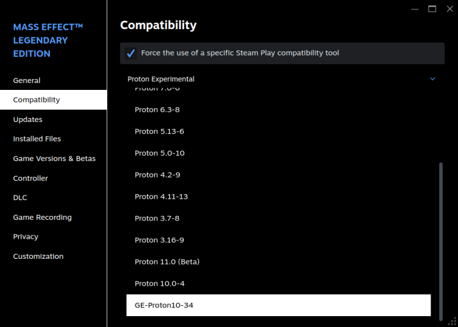The image size is (458, 327).
Task: Pick Proton 11.0 (Beta) version
Action: pyautogui.click(x=278, y=262)
